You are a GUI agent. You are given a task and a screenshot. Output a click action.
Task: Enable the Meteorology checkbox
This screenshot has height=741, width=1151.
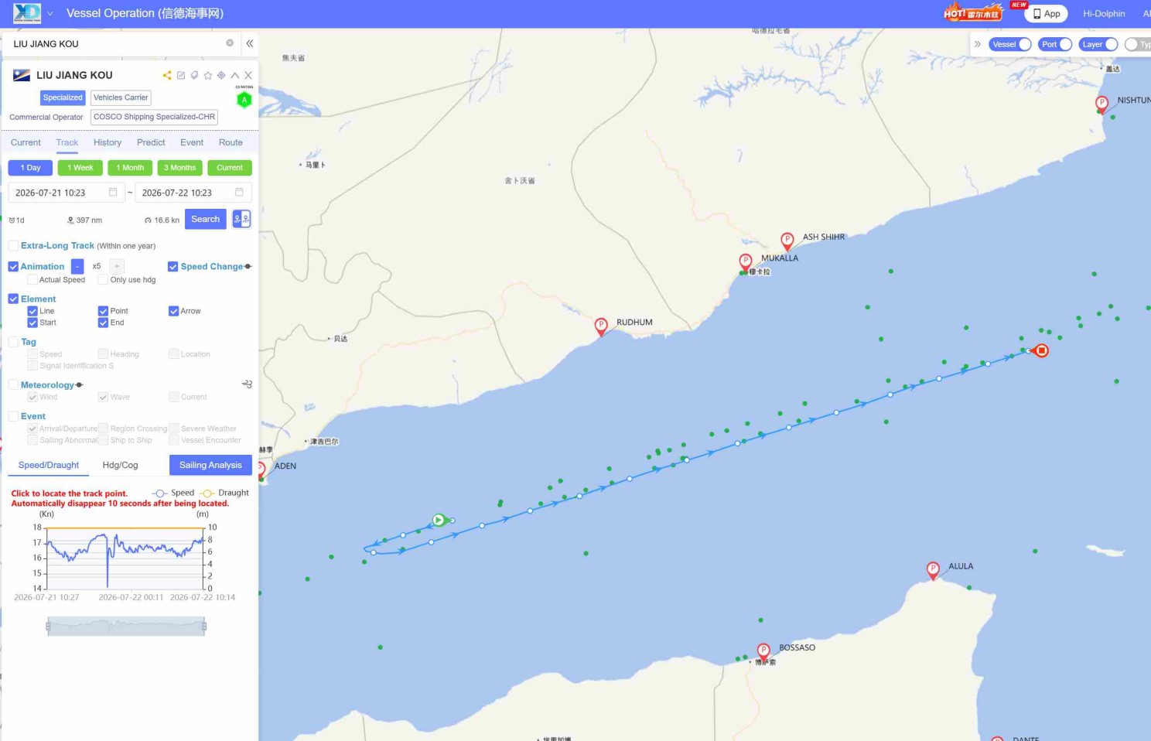(13, 384)
